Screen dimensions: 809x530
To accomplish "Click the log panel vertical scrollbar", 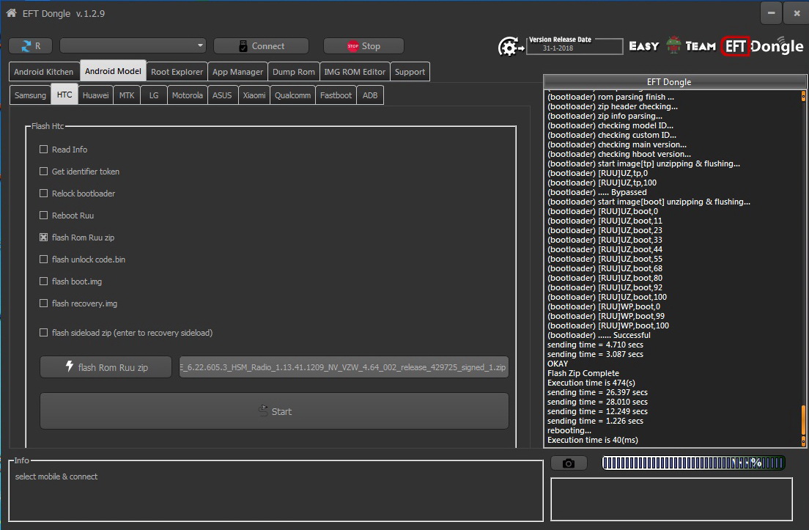I will [803, 268].
